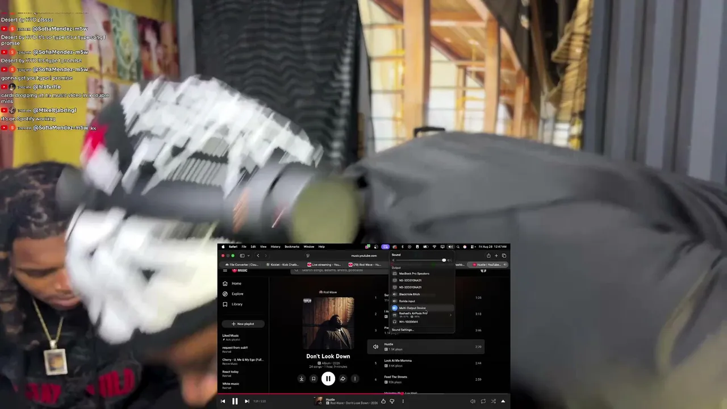Select MacBook Pro Speakers as output

pos(423,274)
